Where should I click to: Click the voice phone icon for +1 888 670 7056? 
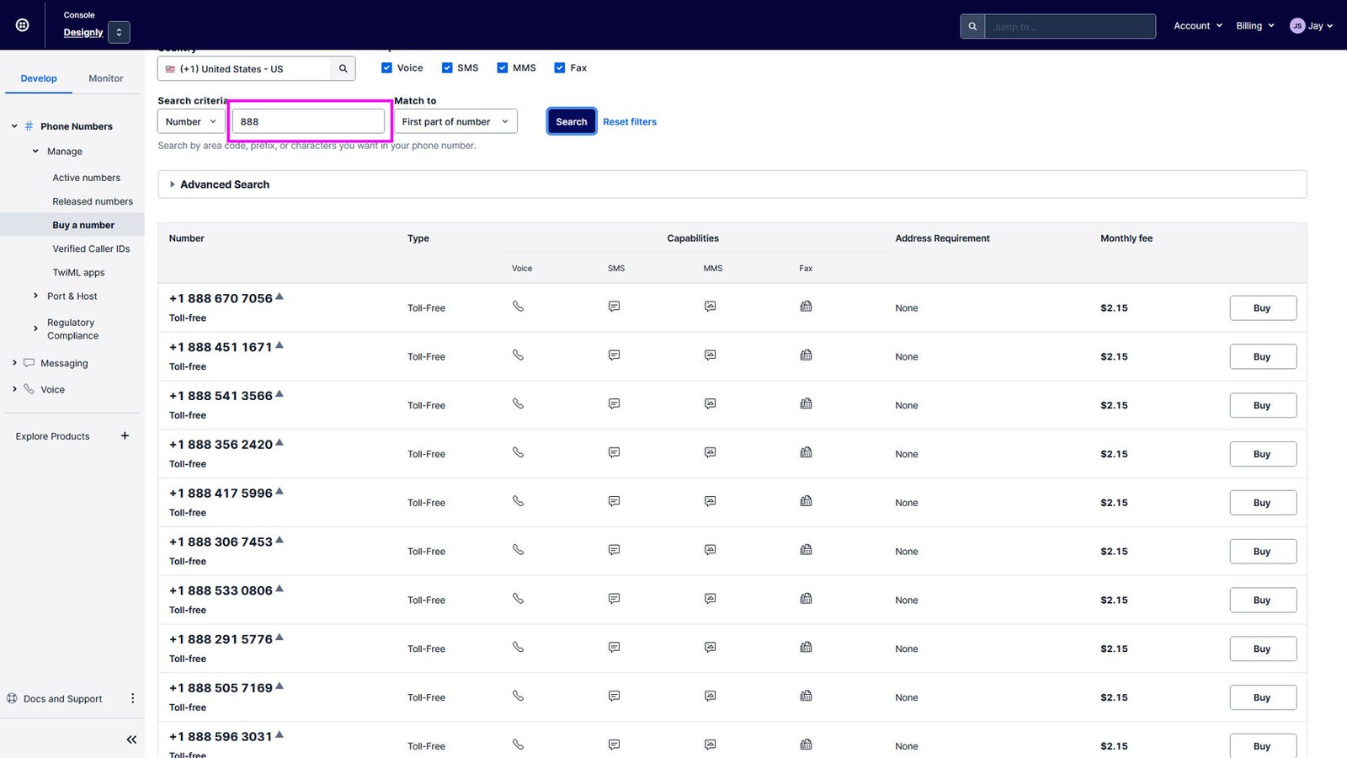518,307
